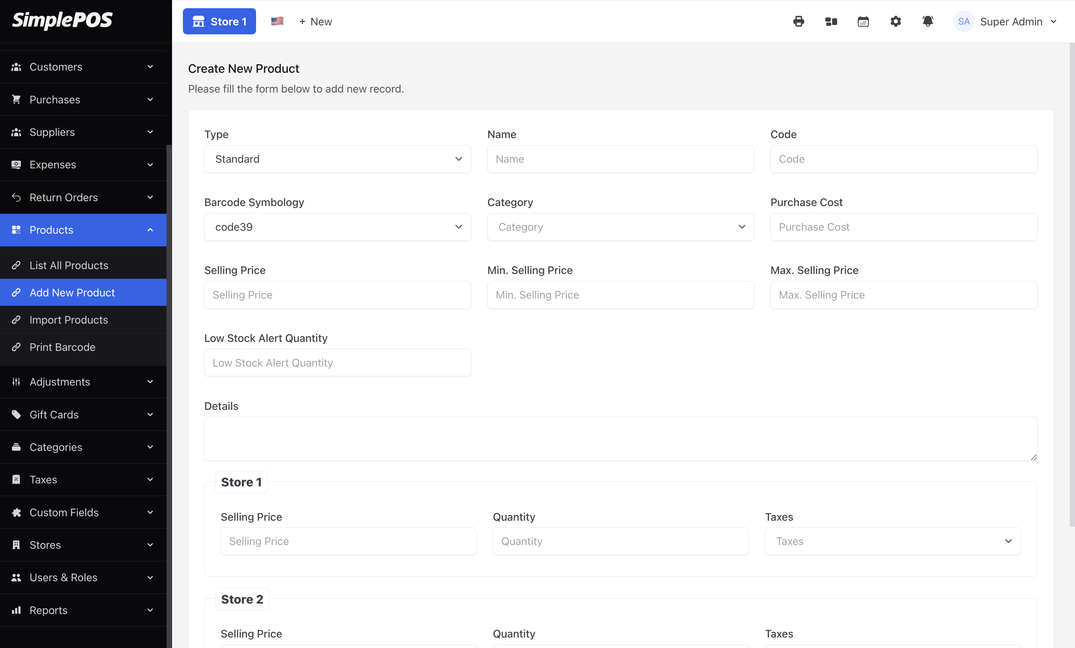Screen dimensions: 1075x648
Task: Click the SA user avatar
Action: pyautogui.click(x=963, y=21)
